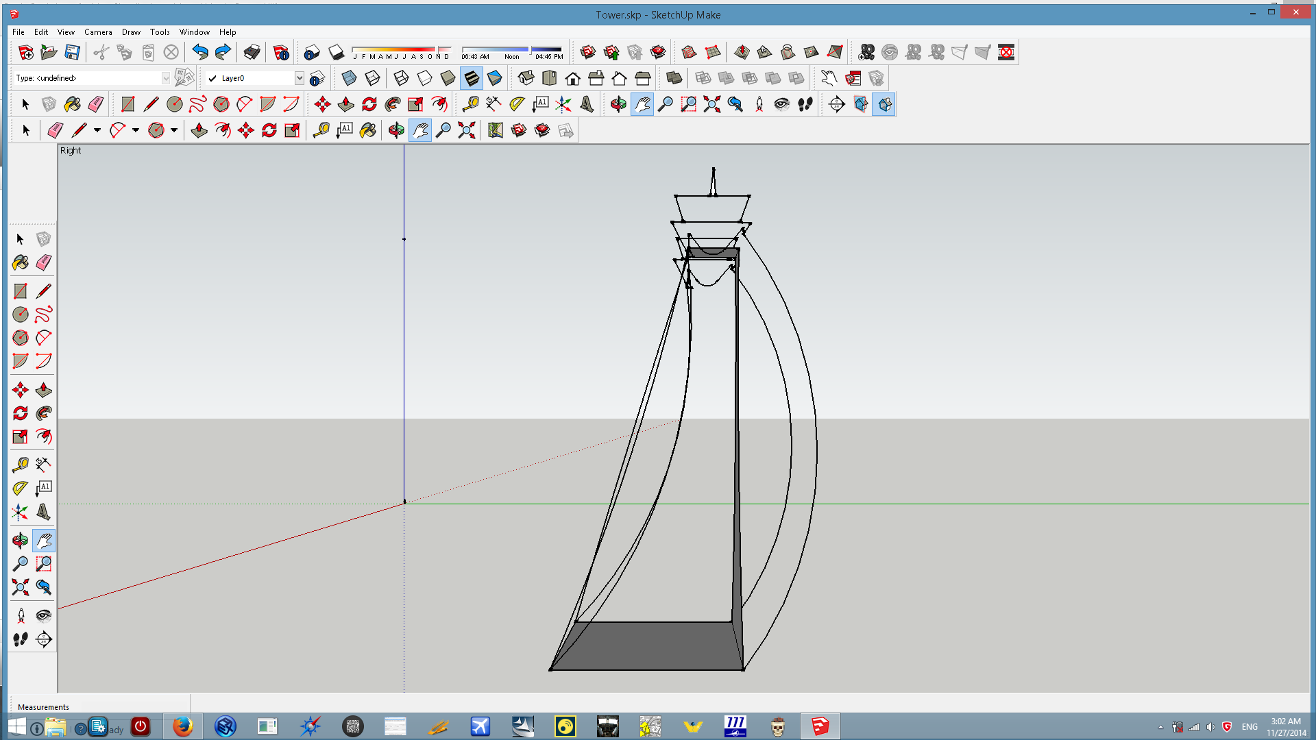1316x740 pixels.
Task: Click the Protractor tool in left toolbar
Action: point(20,488)
